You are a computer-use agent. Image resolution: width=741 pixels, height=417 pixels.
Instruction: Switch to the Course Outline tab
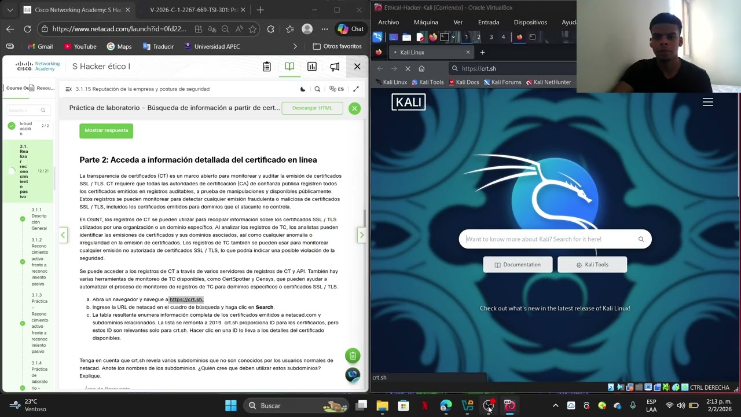17,88
